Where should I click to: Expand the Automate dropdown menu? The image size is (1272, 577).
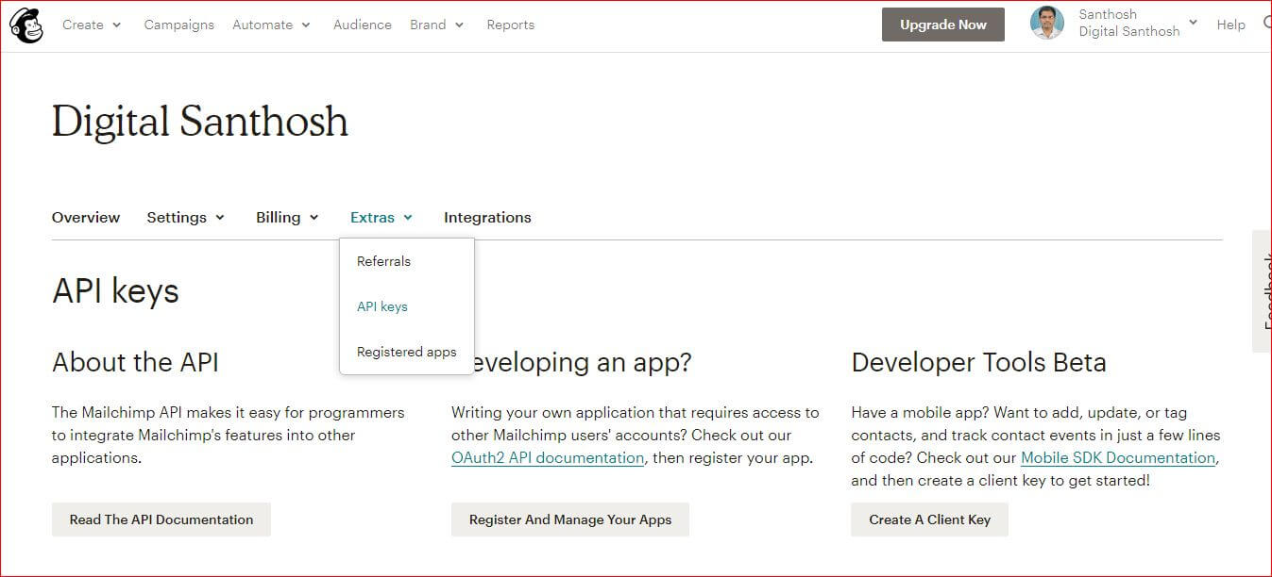coord(271,25)
